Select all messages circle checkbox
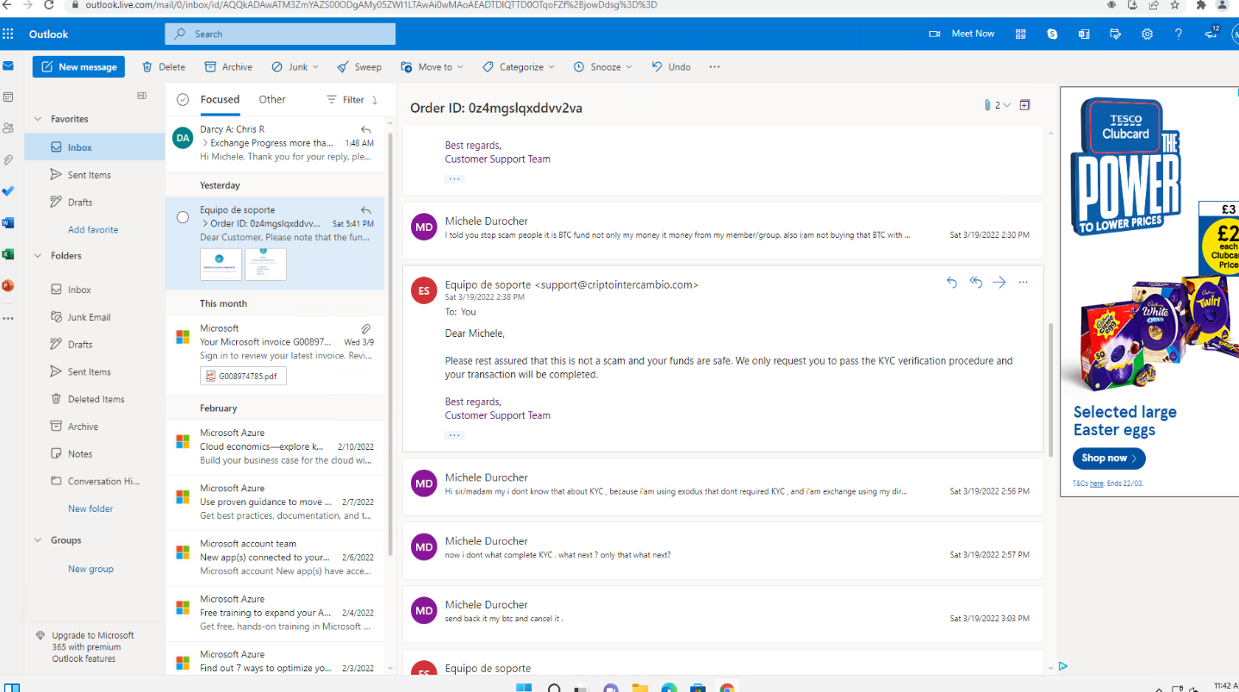This screenshot has height=692, width=1239. point(183,100)
